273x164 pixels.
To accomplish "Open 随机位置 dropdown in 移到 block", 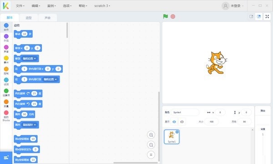I will 30,59.
